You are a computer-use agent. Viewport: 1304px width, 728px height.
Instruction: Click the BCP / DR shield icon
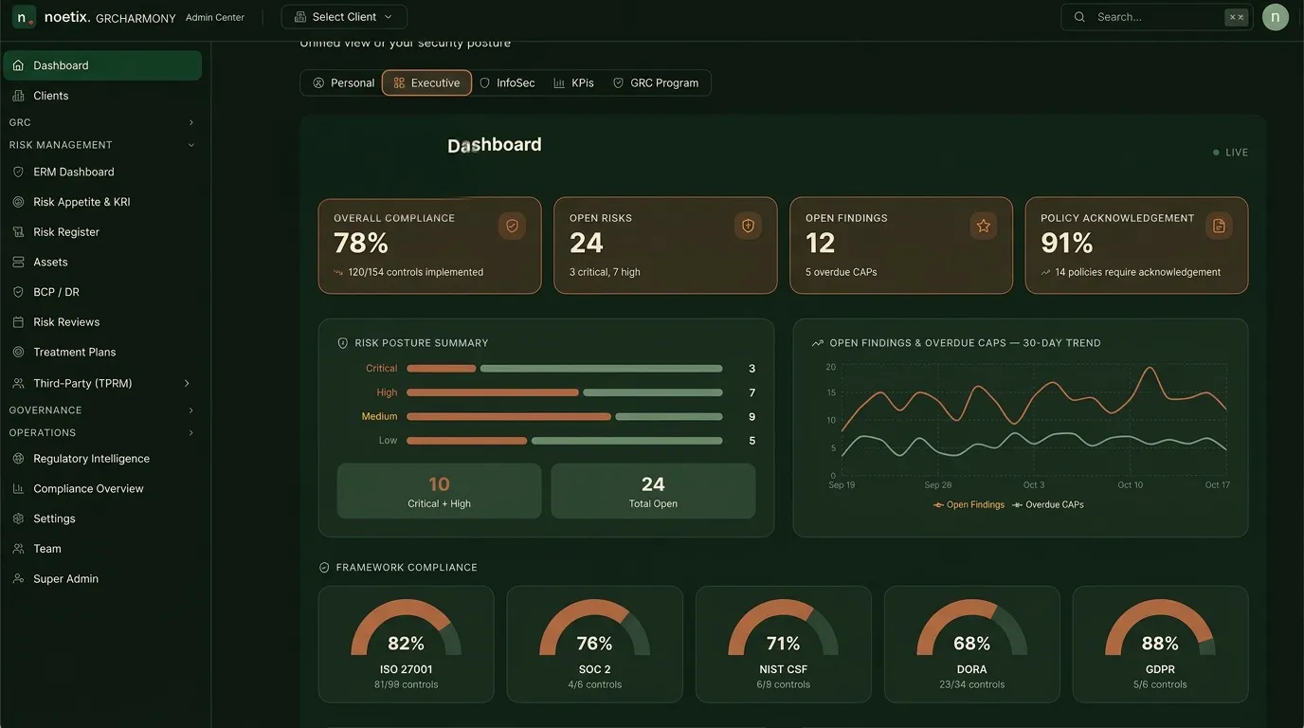coord(18,292)
